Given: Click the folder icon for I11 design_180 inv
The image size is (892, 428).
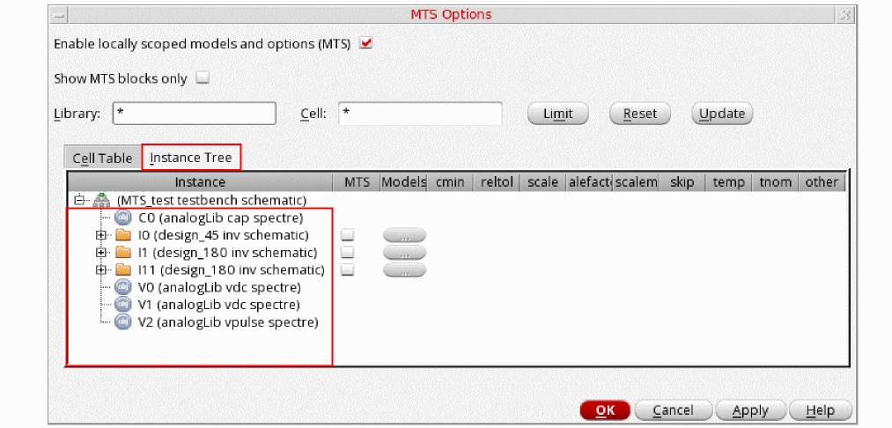Looking at the screenshot, I should [x=122, y=269].
